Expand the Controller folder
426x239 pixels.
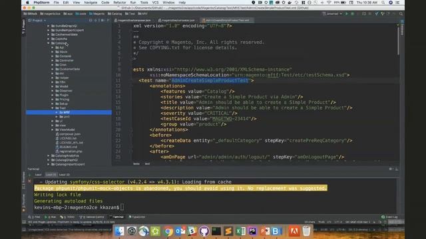(53, 60)
